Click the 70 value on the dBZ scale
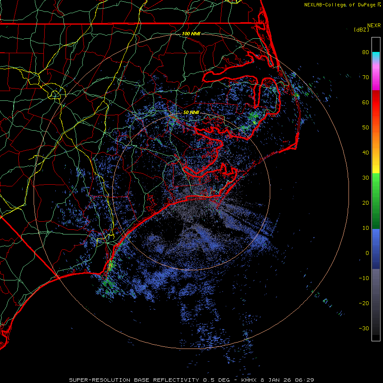 click(366, 77)
